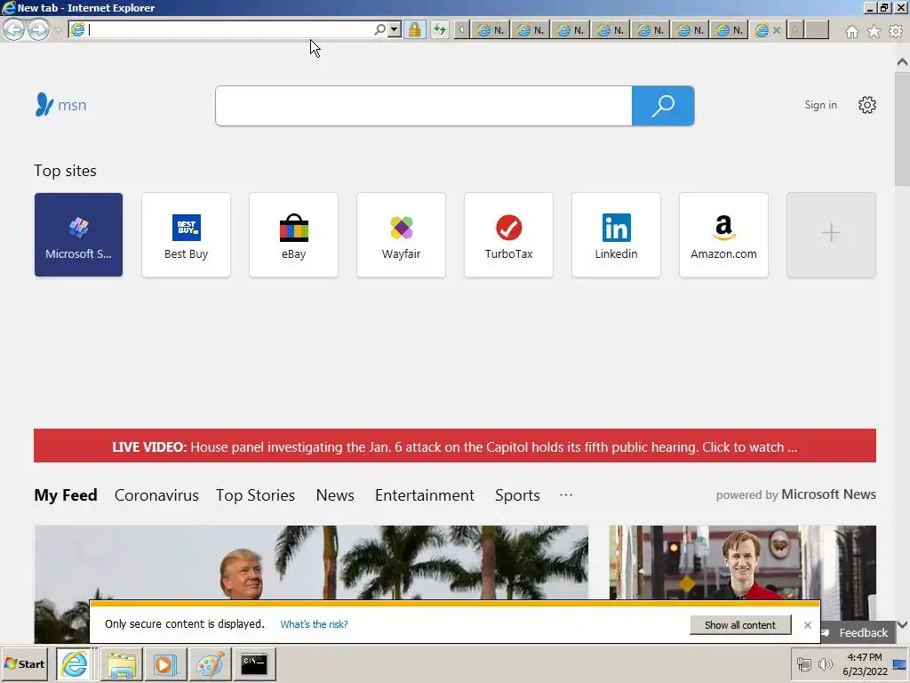This screenshot has height=683, width=910.
Task: Switch to the News feed tab
Action: (x=335, y=495)
